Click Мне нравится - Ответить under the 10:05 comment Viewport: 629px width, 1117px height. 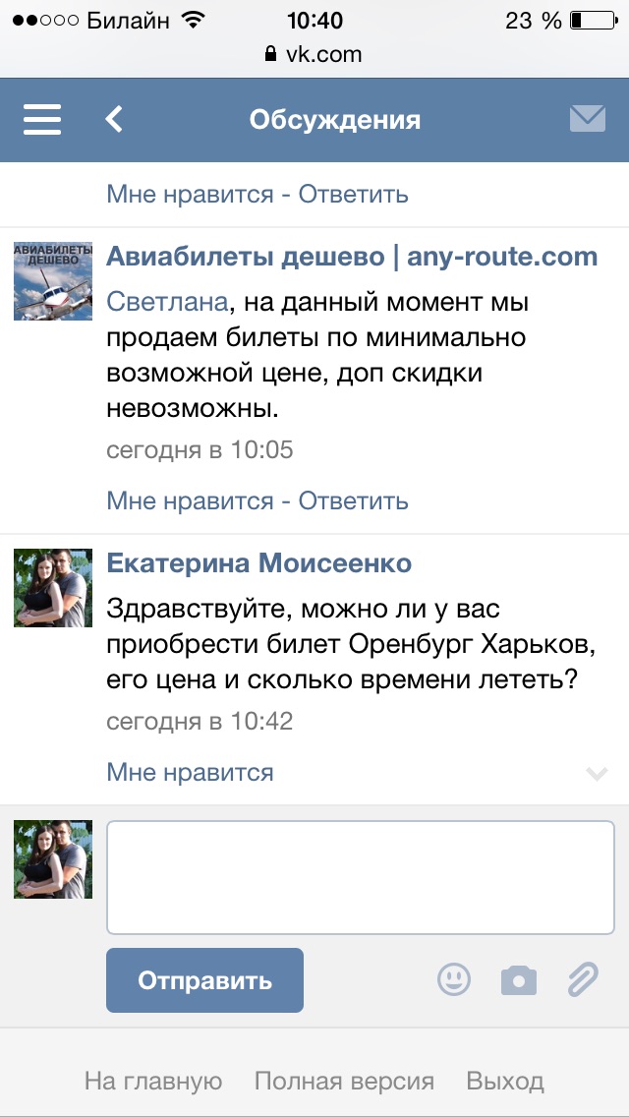pyautogui.click(x=257, y=500)
